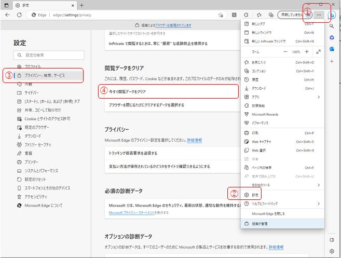Click the settings search field
The width and height of the screenshot is (341, 258).
pos(49,55)
